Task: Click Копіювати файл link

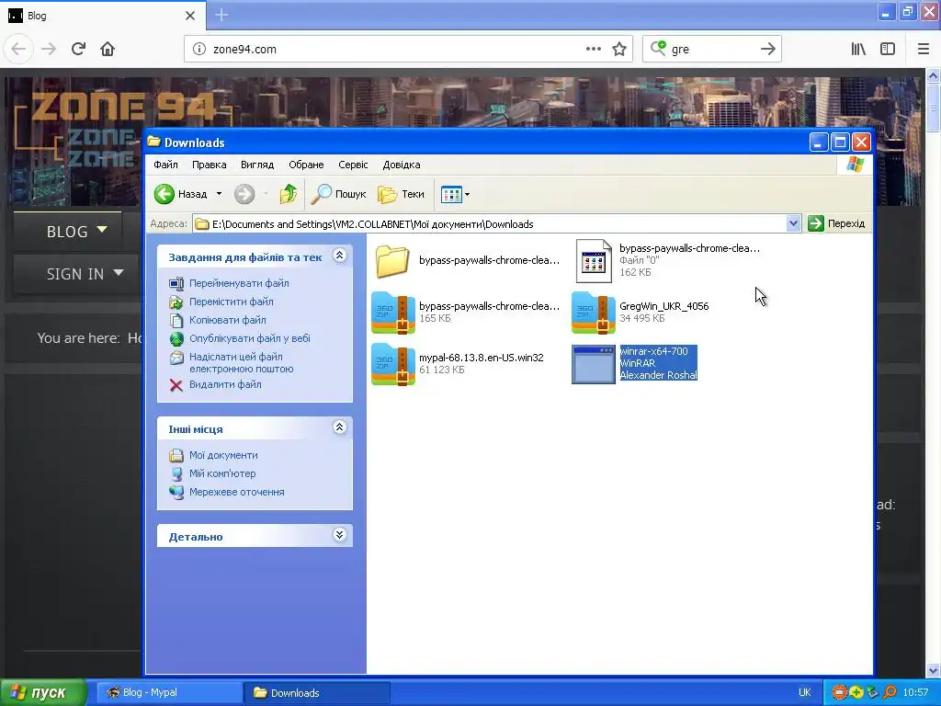Action: (x=228, y=320)
